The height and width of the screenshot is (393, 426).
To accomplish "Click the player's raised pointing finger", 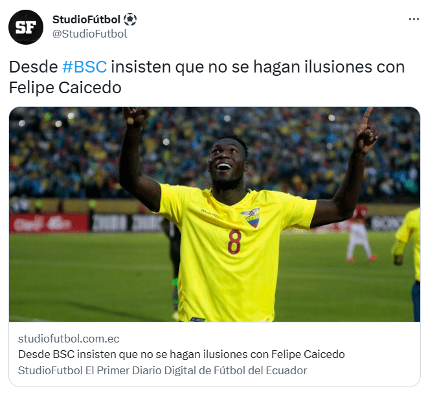I will pos(367,117).
